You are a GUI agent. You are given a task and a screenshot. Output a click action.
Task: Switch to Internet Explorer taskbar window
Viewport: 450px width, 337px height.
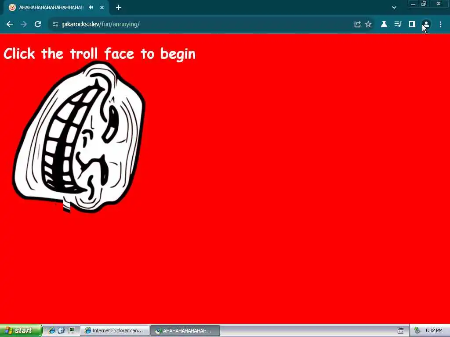coord(115,331)
